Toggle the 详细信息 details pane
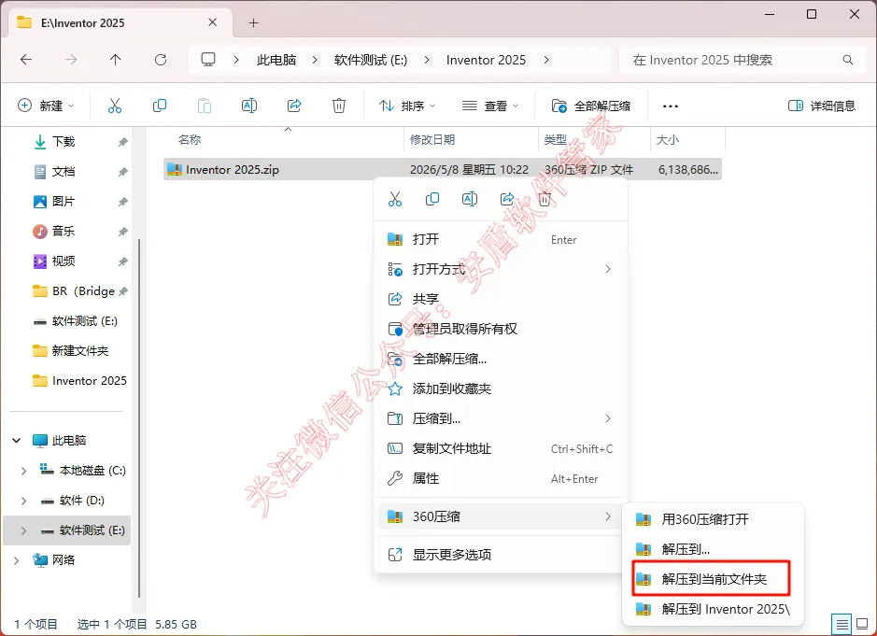 click(x=822, y=106)
